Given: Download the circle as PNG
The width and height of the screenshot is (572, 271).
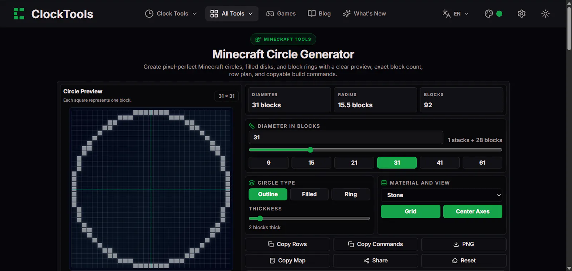Looking at the screenshot, I should coord(464,244).
